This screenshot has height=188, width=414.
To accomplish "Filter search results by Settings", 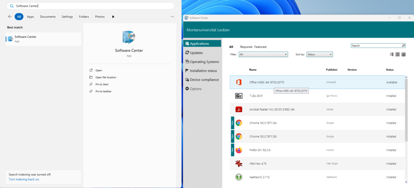I will 67,17.
